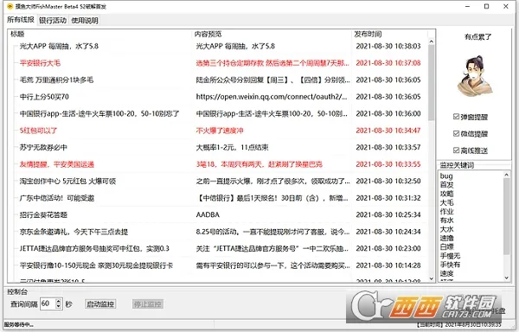Image resolution: width=519 pixels, height=332 pixels.
Task: Select the row 淘宝创作中心 5元红包 火爆可领
Action: tap(220, 181)
